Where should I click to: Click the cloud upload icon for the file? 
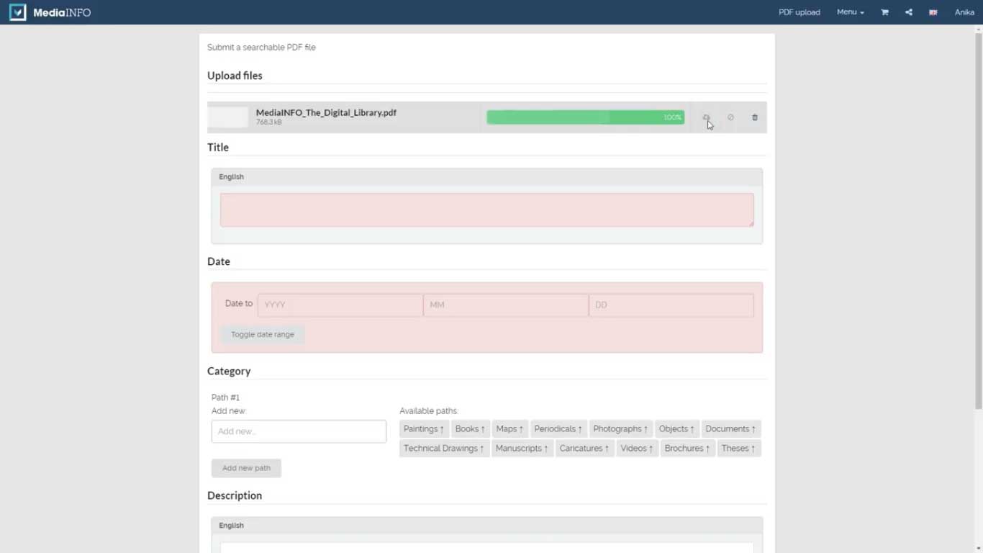click(x=706, y=117)
